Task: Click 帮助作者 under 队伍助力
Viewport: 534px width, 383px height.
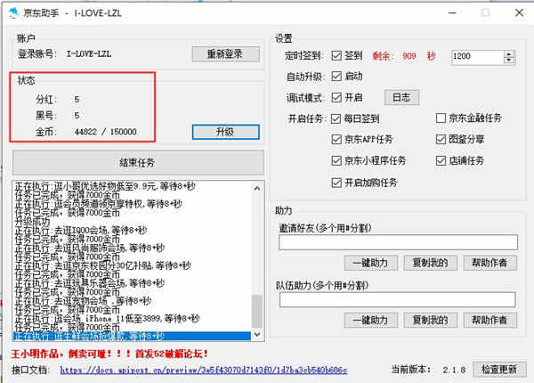Action: click(x=490, y=320)
